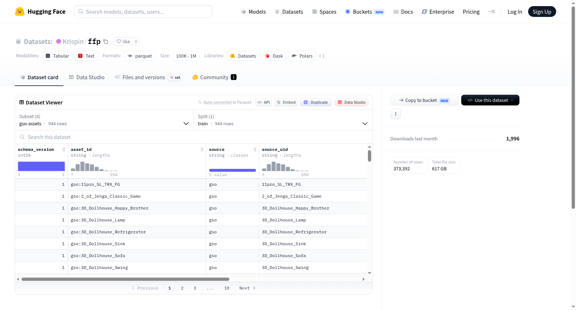Open Docs in the top navigation
Viewport: 576px width, 310px height.
click(403, 12)
